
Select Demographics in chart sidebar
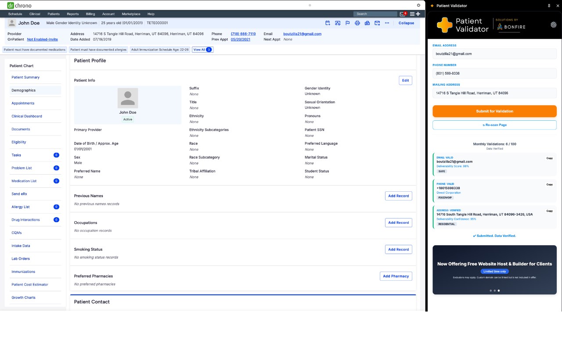click(x=35, y=90)
